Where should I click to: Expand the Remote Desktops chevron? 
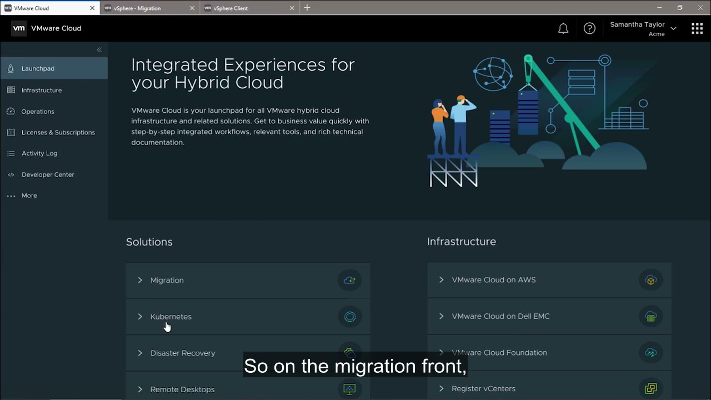point(140,389)
